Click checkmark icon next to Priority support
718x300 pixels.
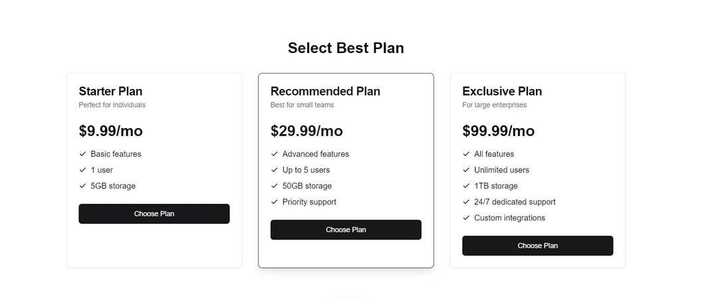coord(275,202)
